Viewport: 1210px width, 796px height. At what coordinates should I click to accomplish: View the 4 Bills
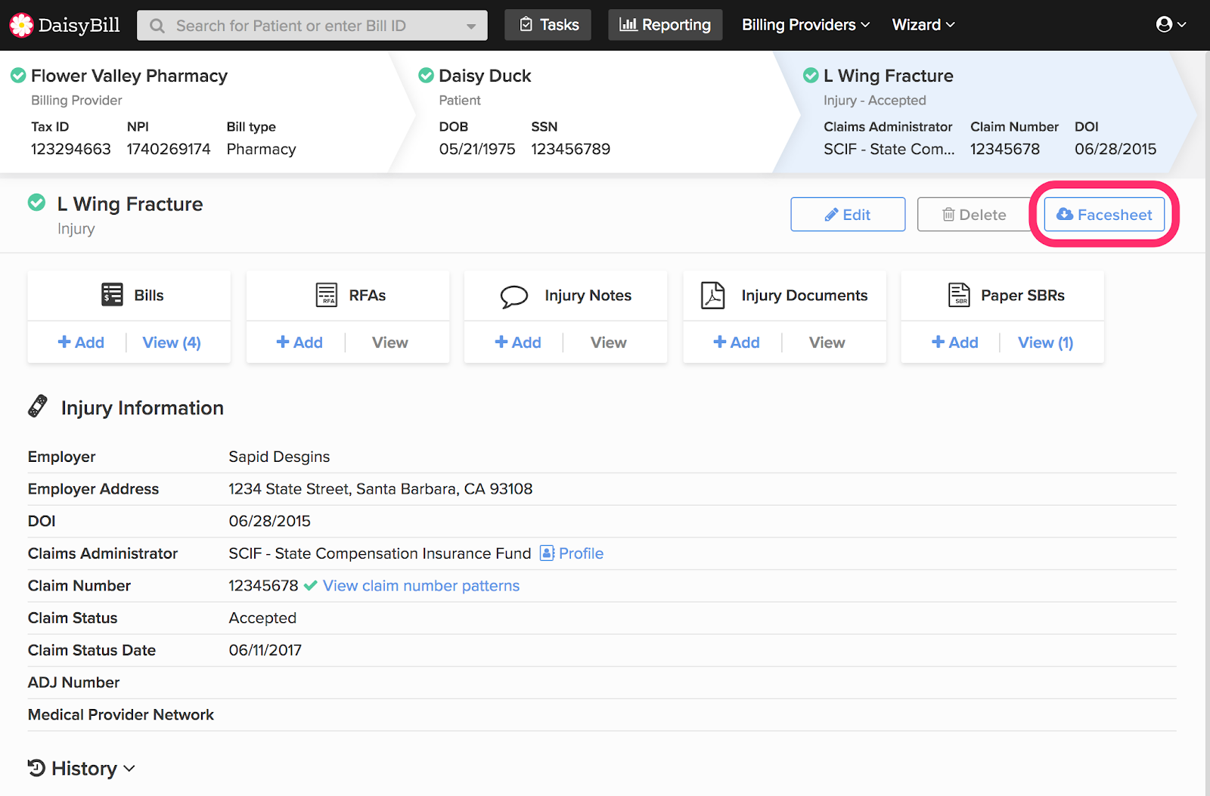(x=172, y=342)
